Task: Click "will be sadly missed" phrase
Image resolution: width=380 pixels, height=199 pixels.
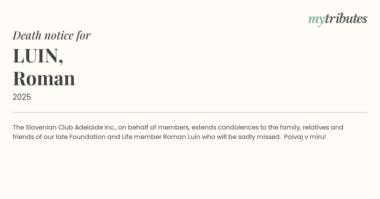Action: pyautogui.click(x=248, y=137)
